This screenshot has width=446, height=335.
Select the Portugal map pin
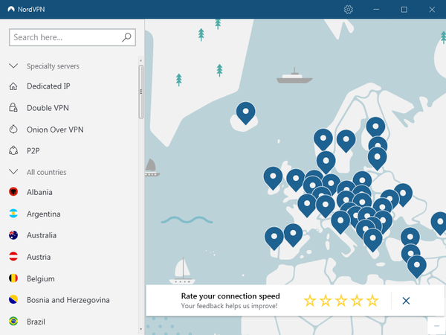pos(274,238)
